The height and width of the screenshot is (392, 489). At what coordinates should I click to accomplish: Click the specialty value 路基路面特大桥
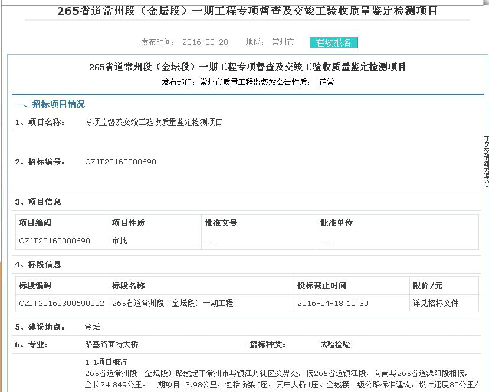point(111,344)
